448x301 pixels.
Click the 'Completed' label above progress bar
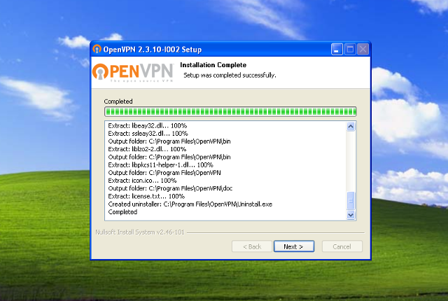point(118,101)
